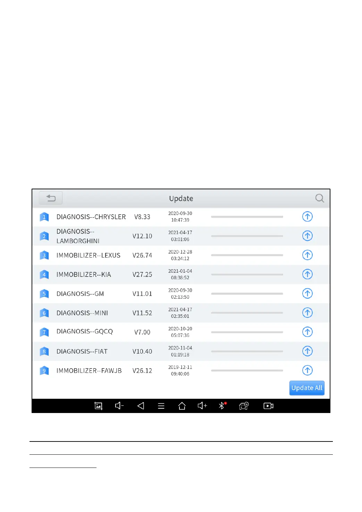Click the DIAGNOSIS--CHRYSLER progress bar
Viewport: 362px width, 512px height.
point(247,217)
